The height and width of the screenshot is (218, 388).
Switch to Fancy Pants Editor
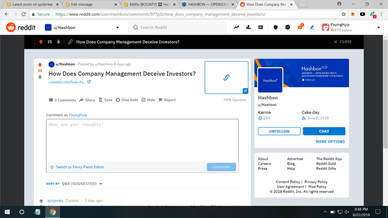80,167
